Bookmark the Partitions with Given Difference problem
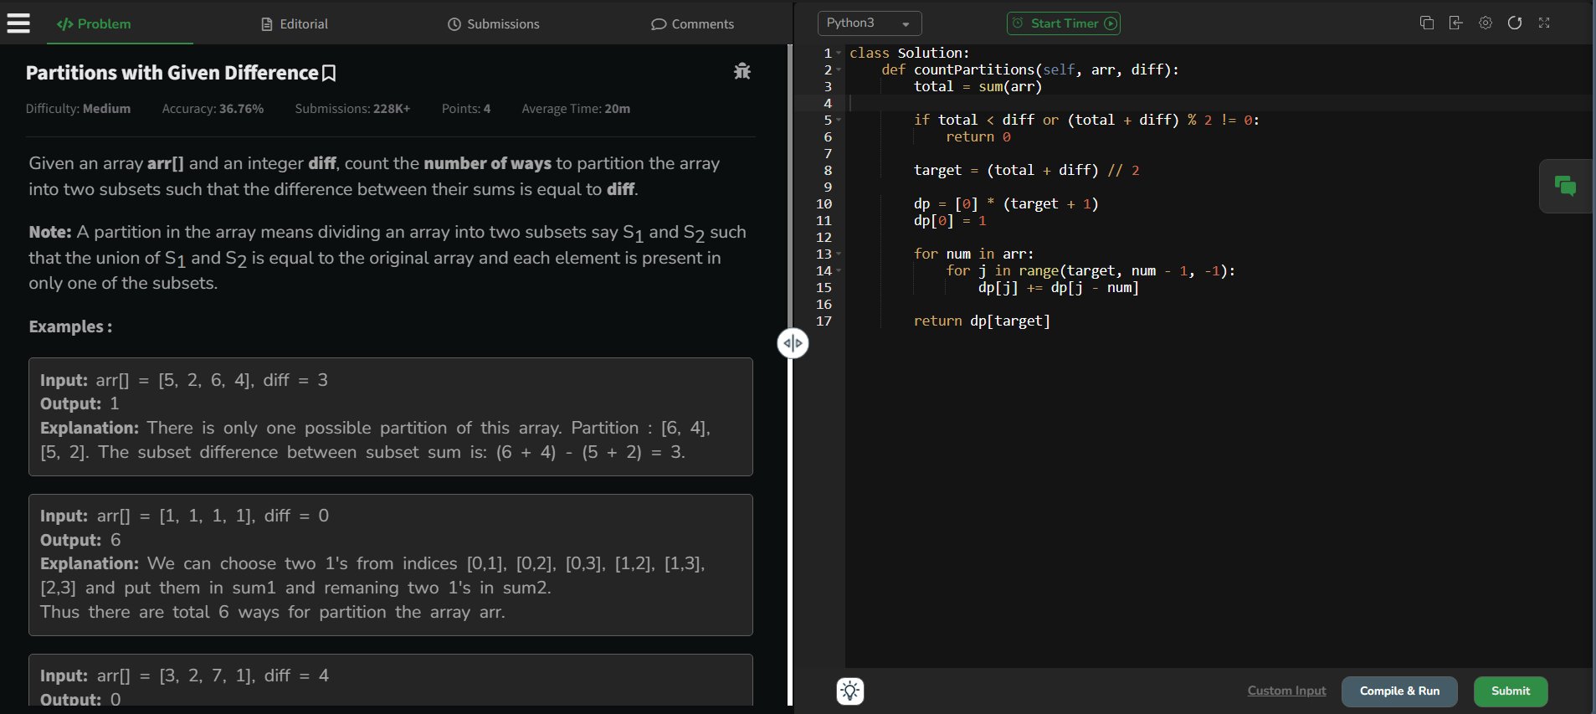 pyautogui.click(x=329, y=74)
